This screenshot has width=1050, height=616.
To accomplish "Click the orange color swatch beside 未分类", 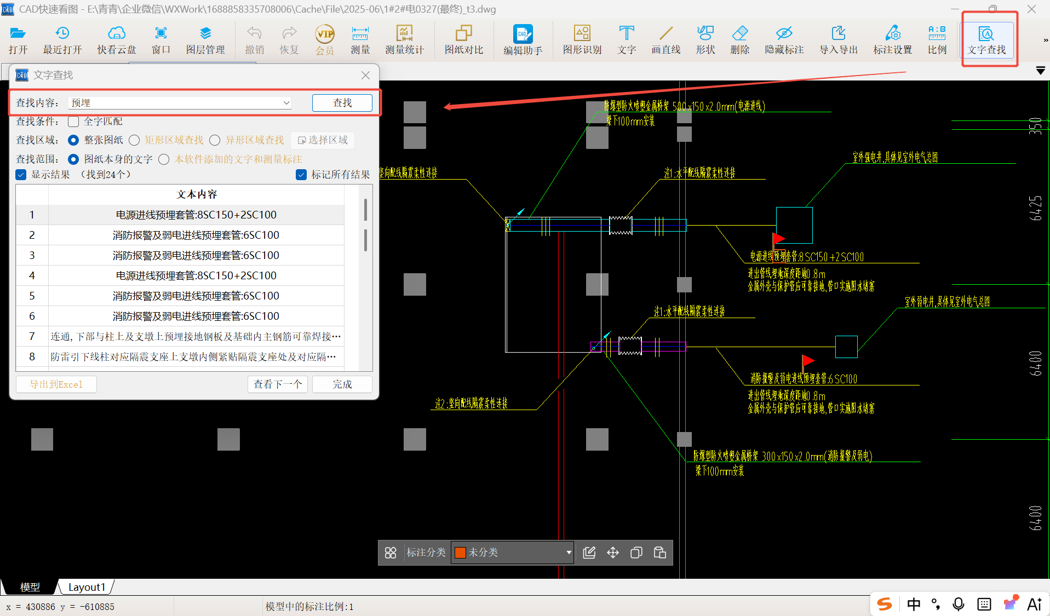I will 460,552.
